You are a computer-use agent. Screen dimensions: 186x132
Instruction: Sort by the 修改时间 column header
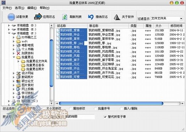pos(177,26)
